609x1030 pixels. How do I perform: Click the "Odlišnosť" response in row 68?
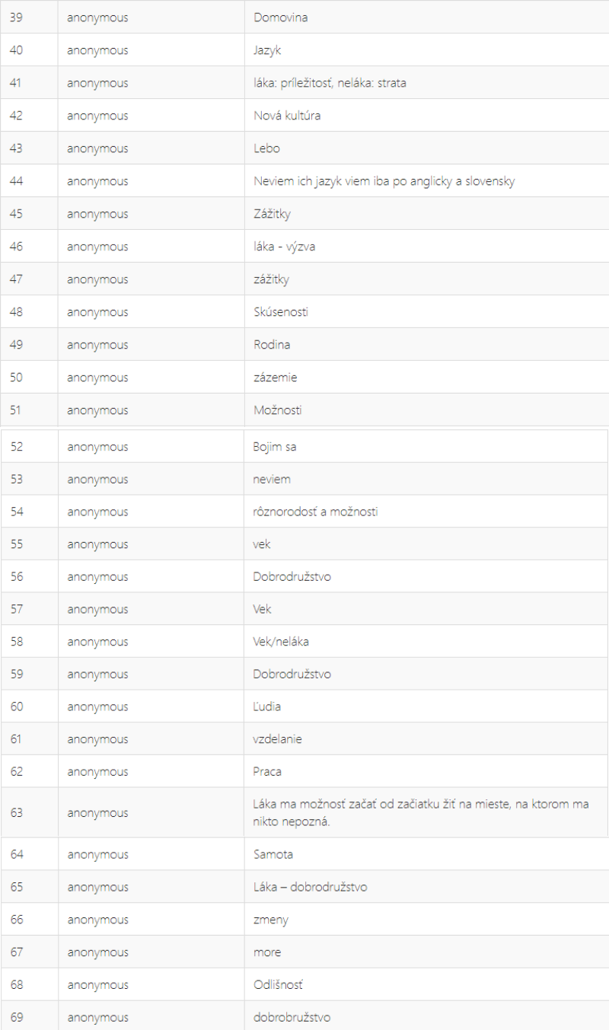point(277,985)
